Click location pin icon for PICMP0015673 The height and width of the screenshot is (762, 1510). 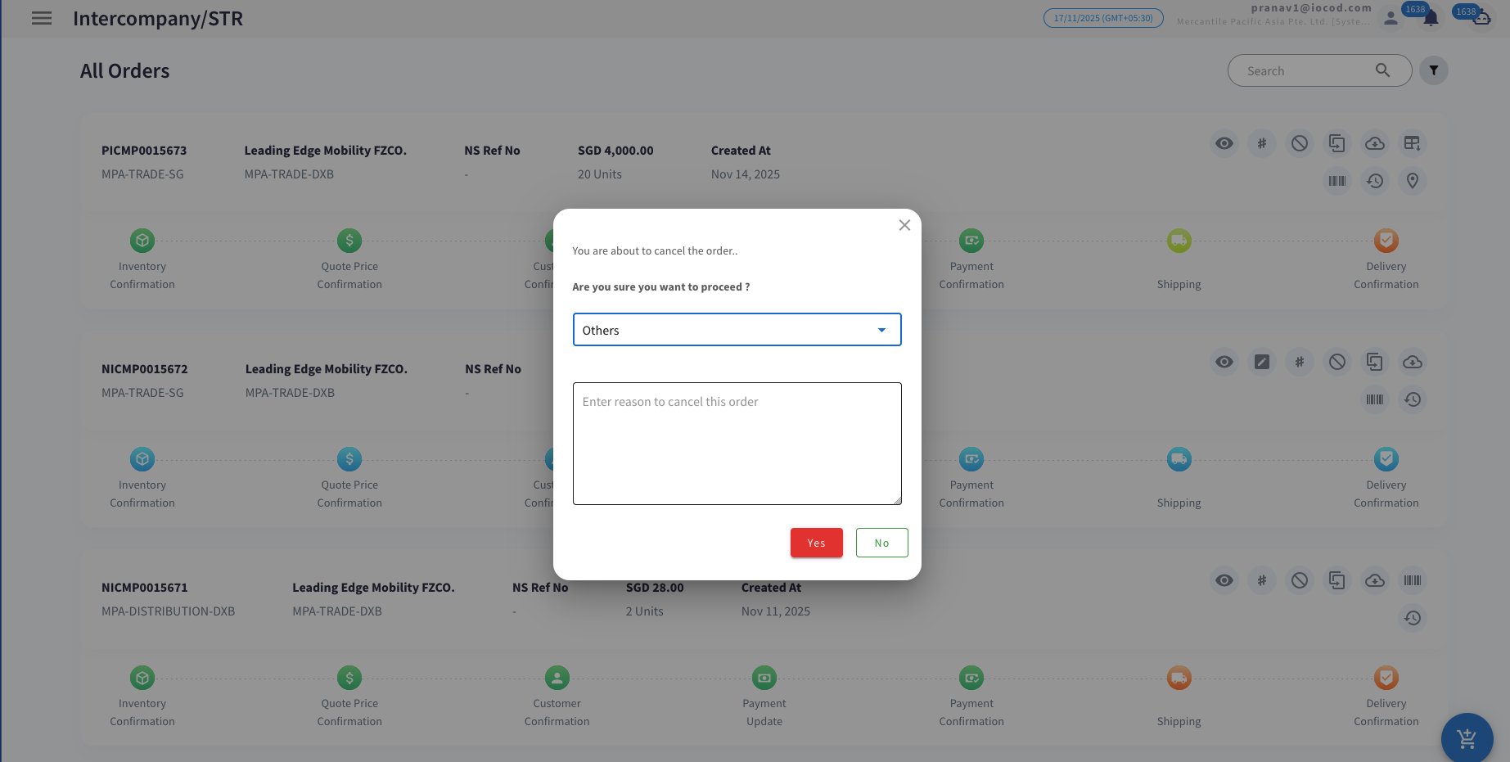pyautogui.click(x=1412, y=181)
